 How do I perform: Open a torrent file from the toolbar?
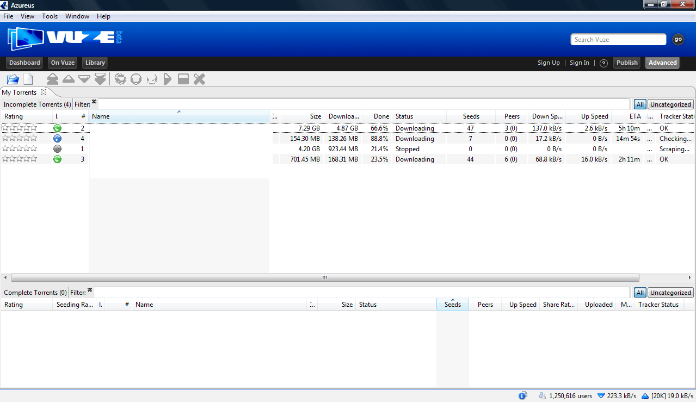point(13,79)
